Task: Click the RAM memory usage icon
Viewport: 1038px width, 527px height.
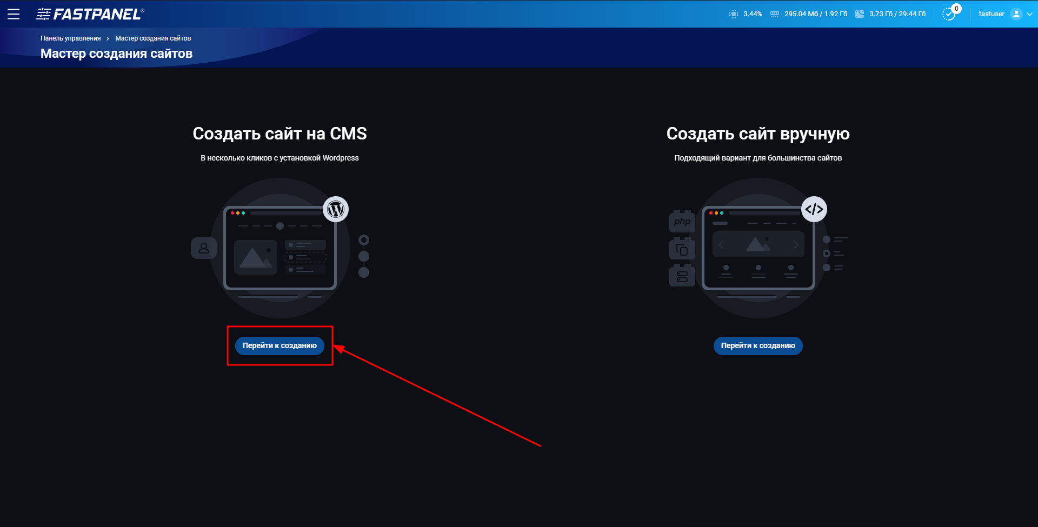Action: 774,14
